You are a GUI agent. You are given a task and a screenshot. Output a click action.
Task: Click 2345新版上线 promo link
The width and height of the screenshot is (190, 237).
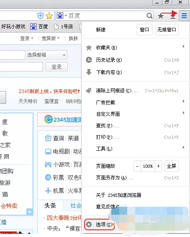(x=49, y=91)
